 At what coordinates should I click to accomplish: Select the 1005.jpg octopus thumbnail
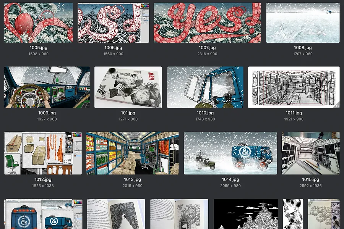tap(39, 23)
